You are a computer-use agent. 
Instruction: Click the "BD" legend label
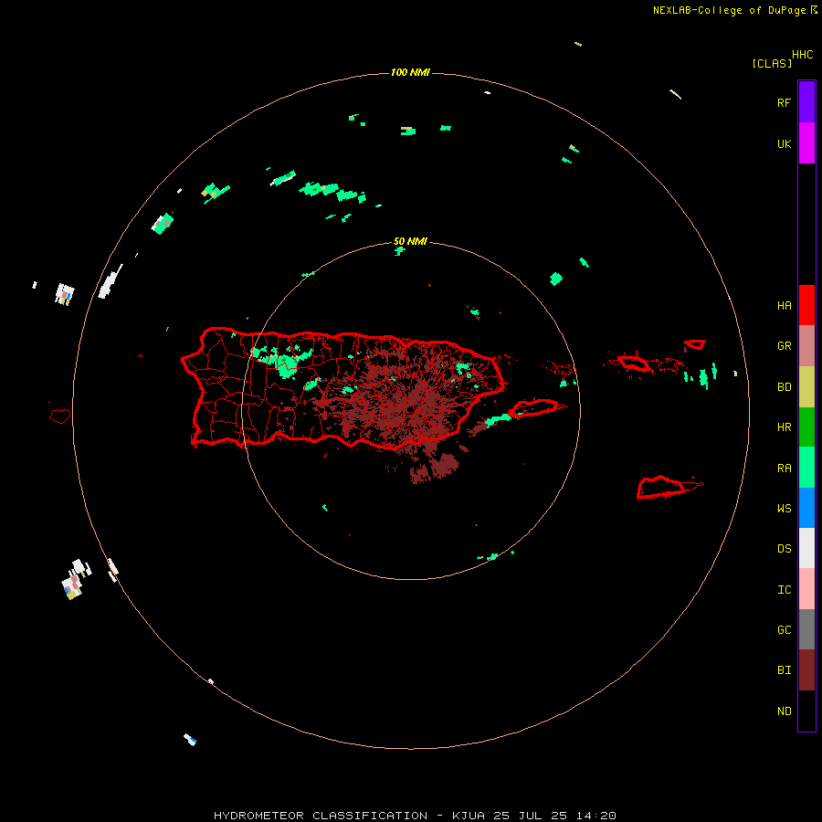785,387
